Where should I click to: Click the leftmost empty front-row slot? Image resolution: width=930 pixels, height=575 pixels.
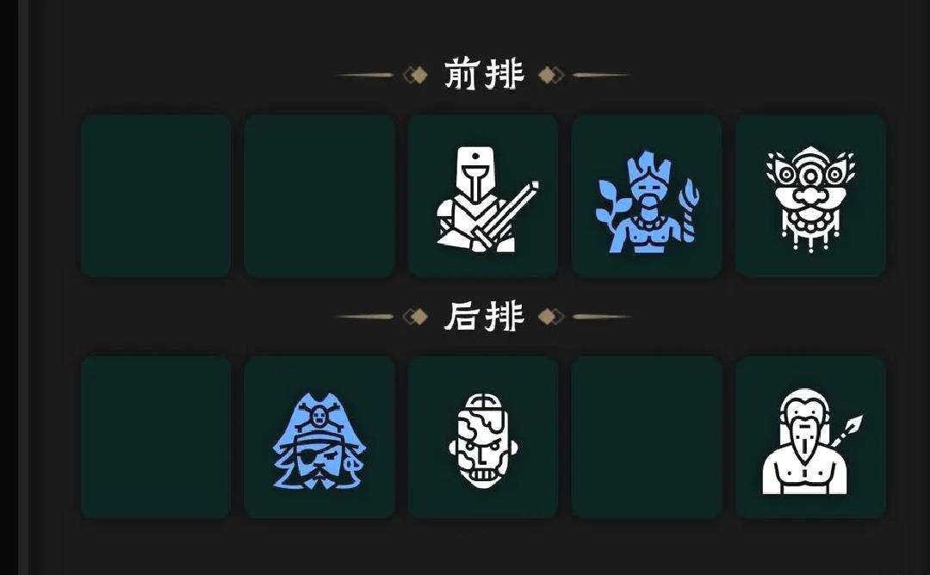point(155,195)
